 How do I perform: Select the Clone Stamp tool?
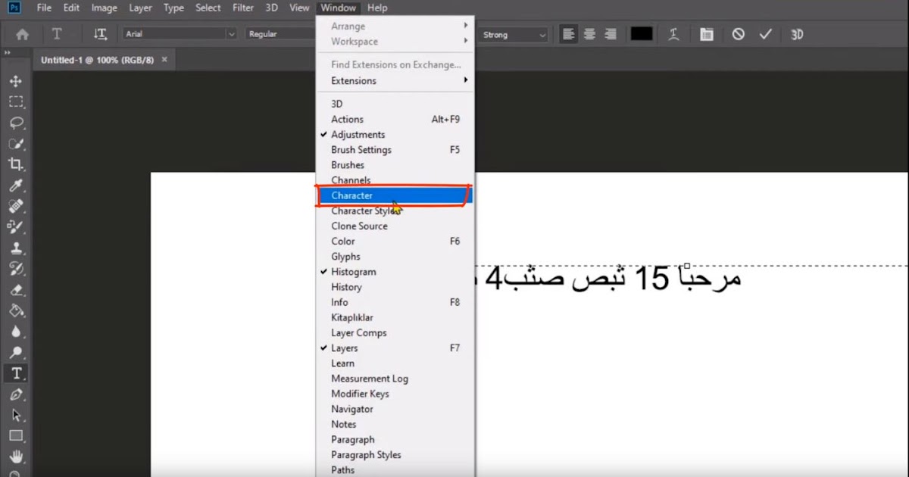click(16, 248)
